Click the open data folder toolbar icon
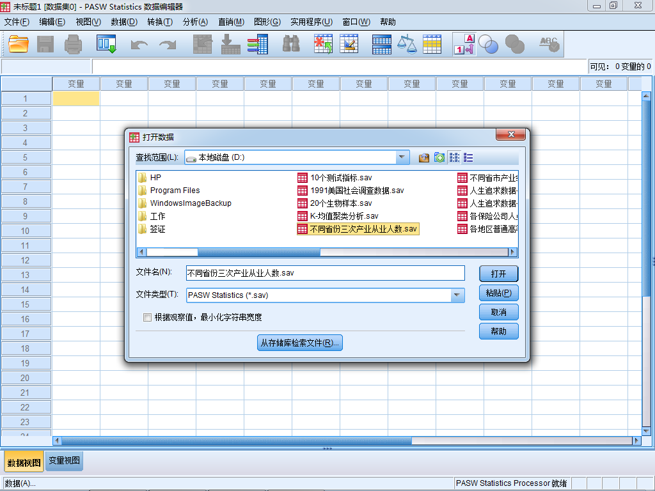Image resolution: width=655 pixels, height=491 pixels. (x=19, y=44)
